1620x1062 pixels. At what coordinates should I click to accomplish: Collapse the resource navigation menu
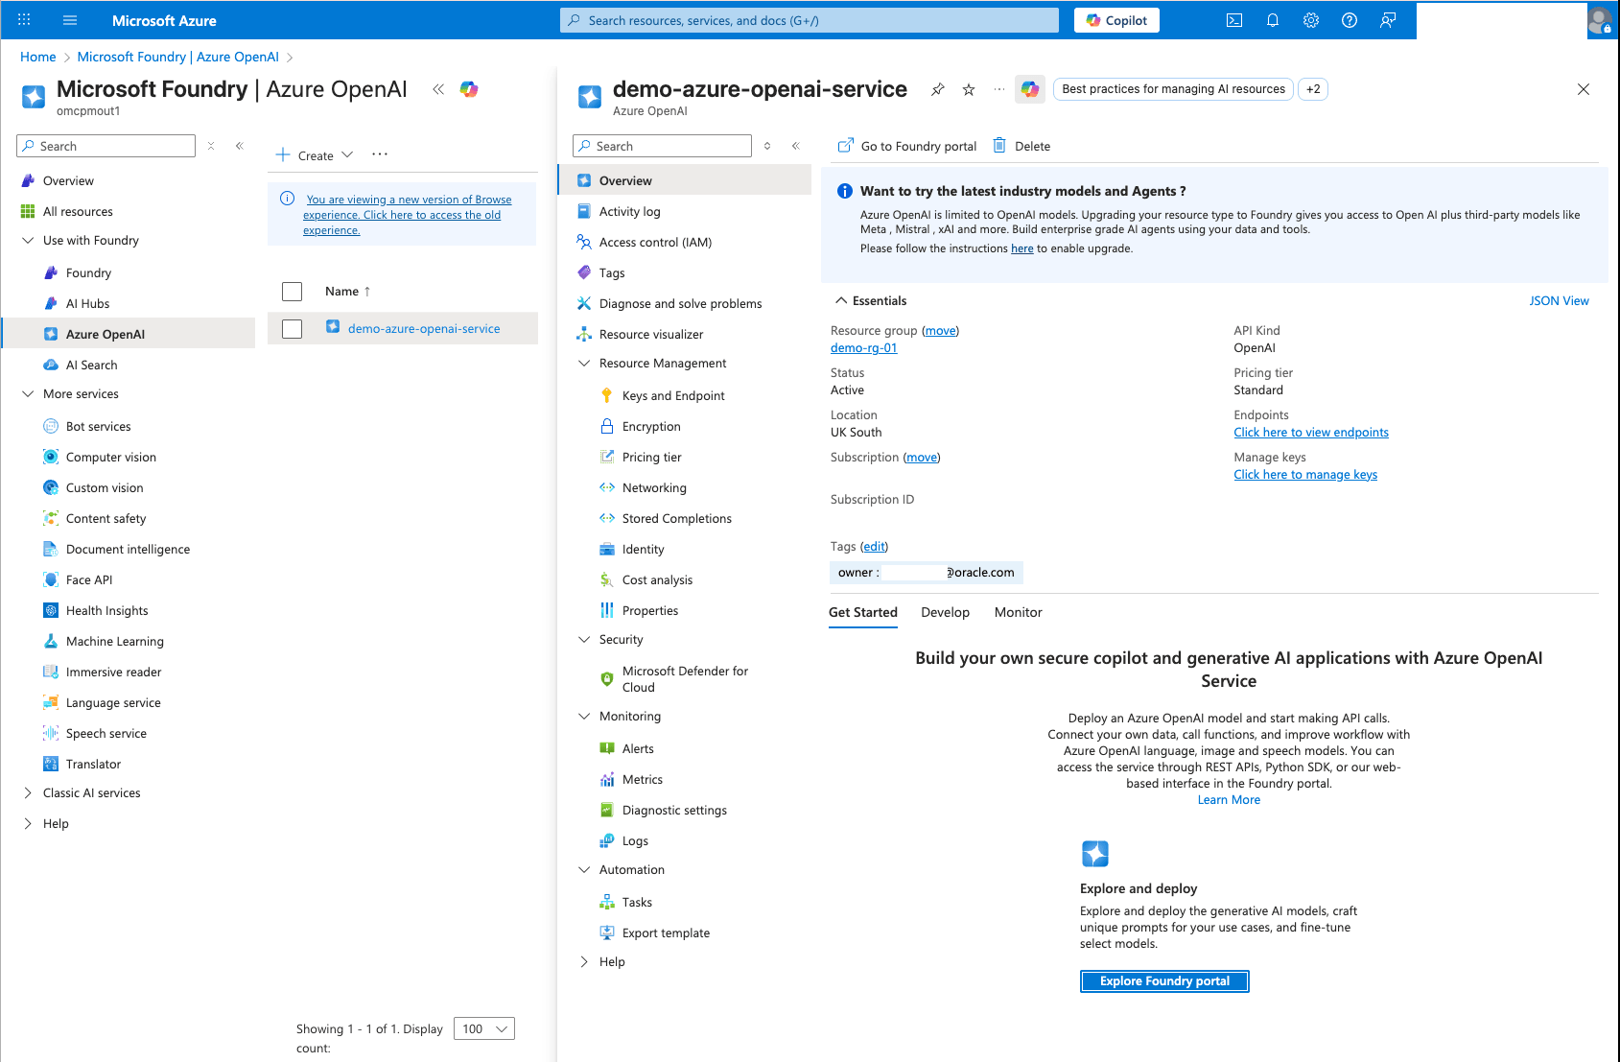pyautogui.click(x=796, y=146)
